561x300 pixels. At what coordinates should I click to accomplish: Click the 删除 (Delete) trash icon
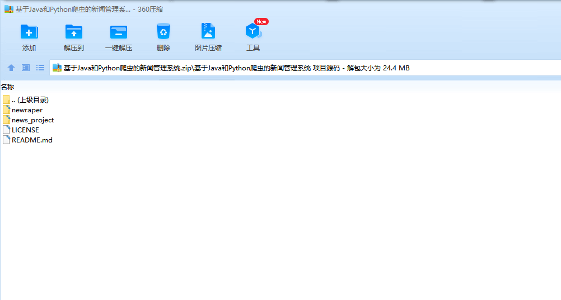coord(163,31)
